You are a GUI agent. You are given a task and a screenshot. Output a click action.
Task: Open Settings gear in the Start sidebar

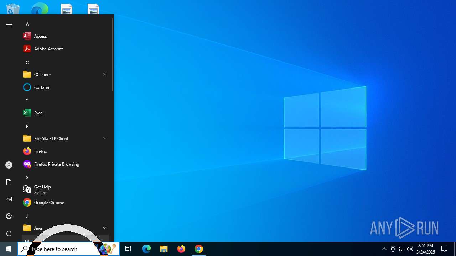point(9,216)
